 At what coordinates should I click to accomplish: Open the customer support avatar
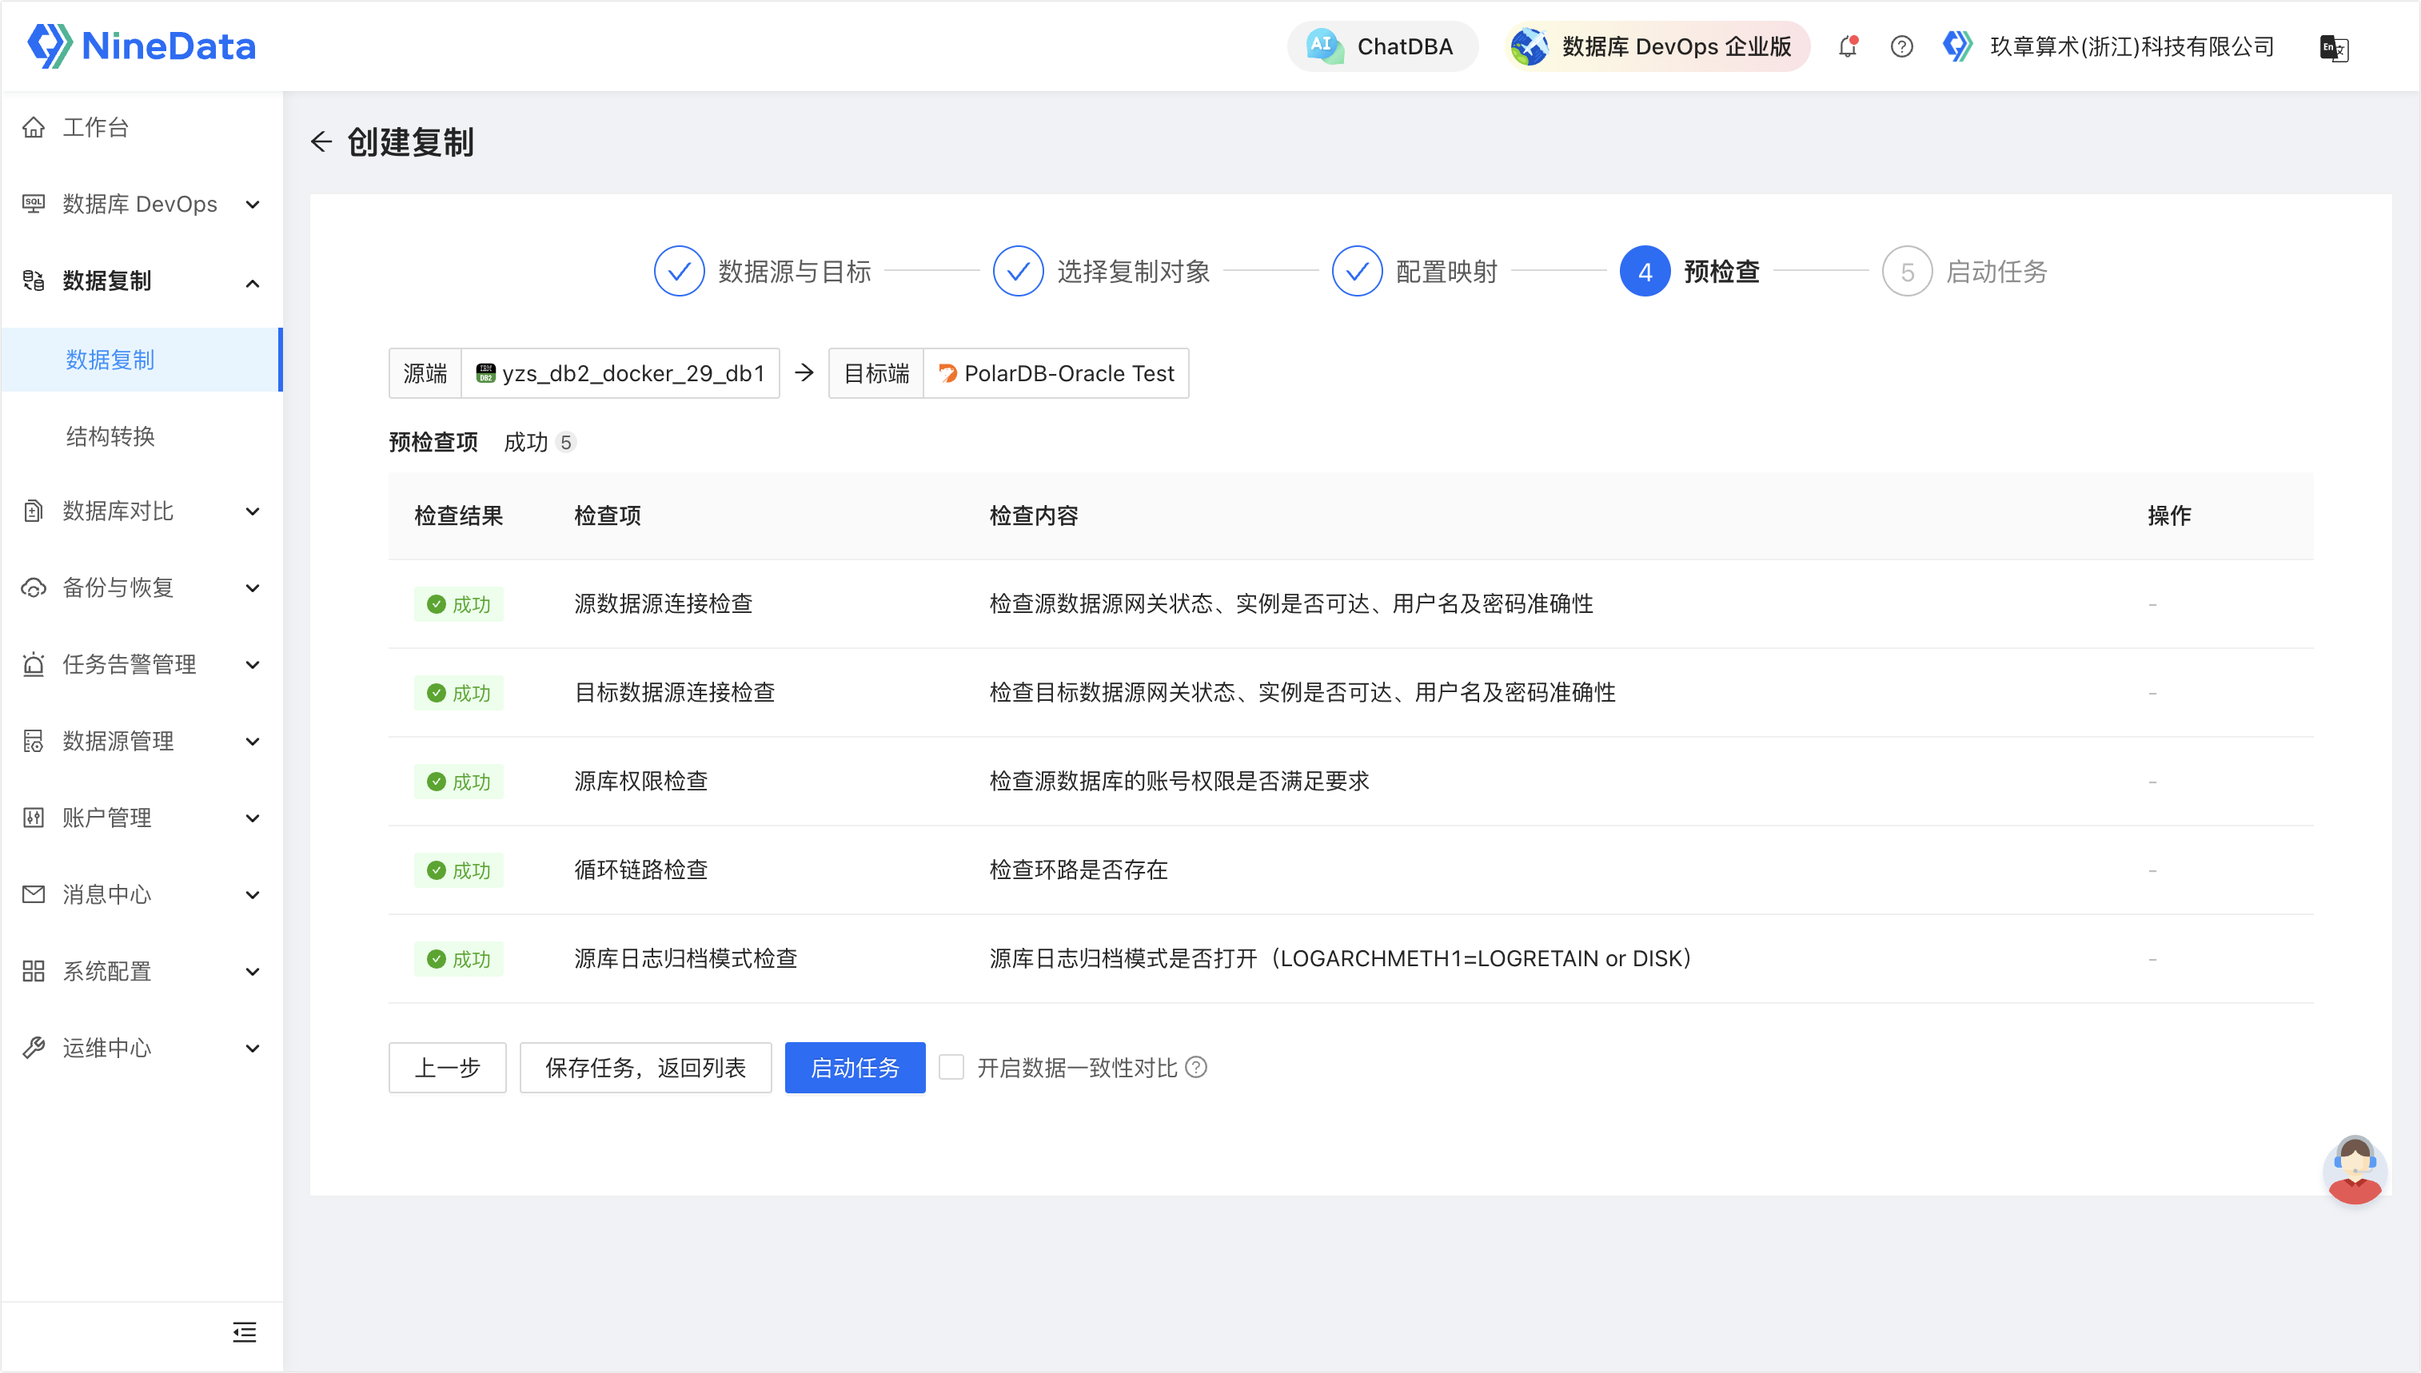point(2354,1170)
